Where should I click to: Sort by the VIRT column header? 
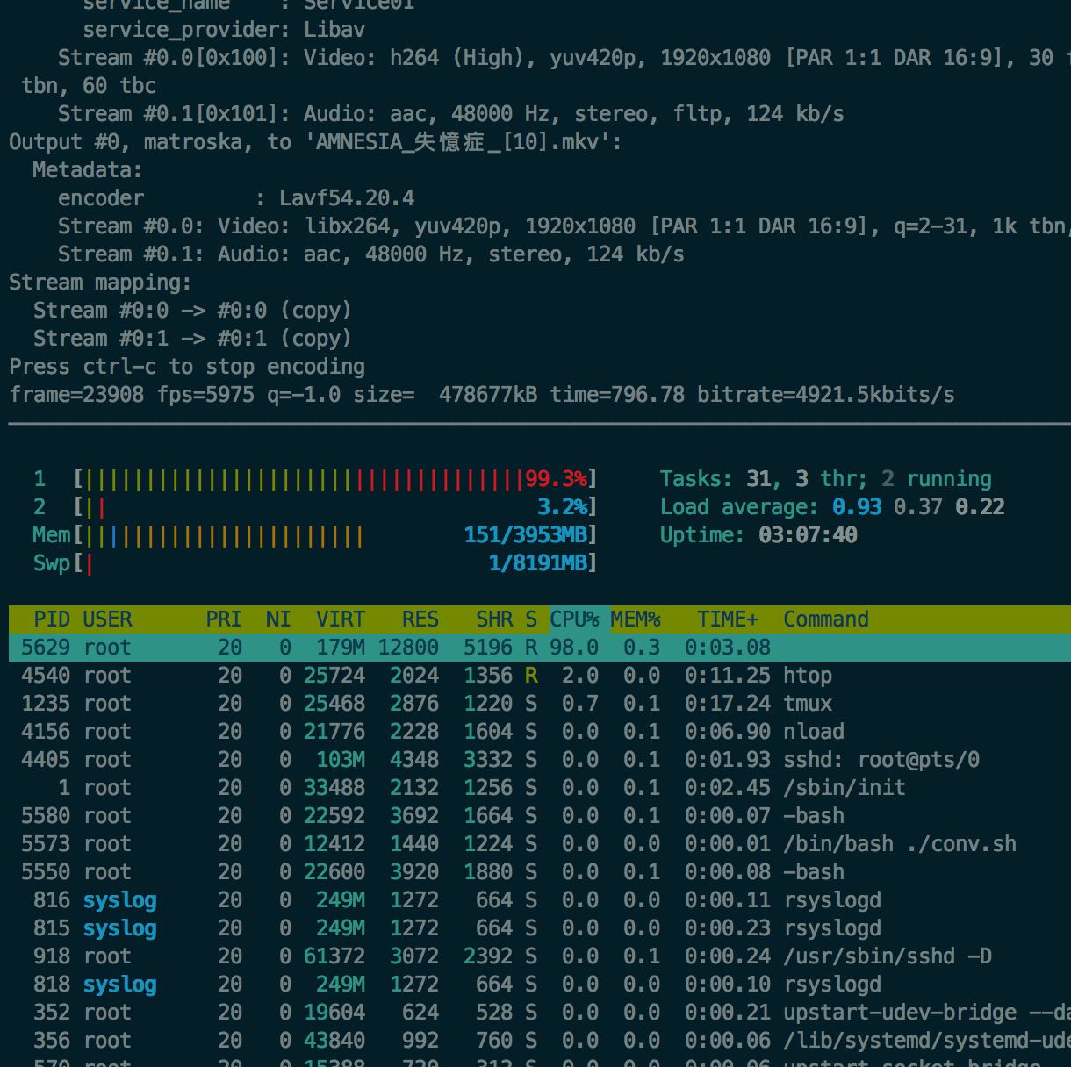(341, 619)
